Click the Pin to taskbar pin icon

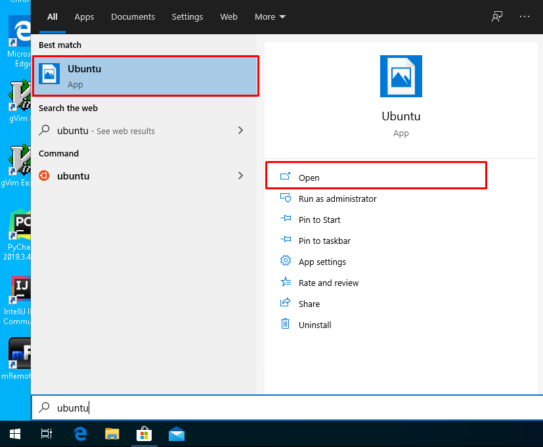[x=286, y=239]
